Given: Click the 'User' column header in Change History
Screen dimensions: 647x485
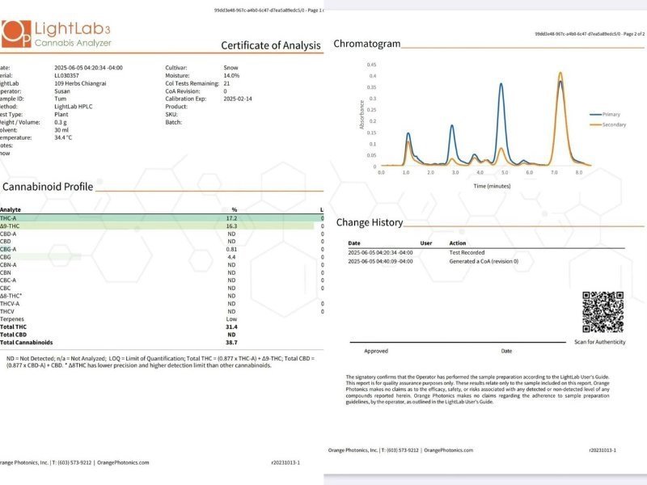Looking at the screenshot, I should click(426, 243).
